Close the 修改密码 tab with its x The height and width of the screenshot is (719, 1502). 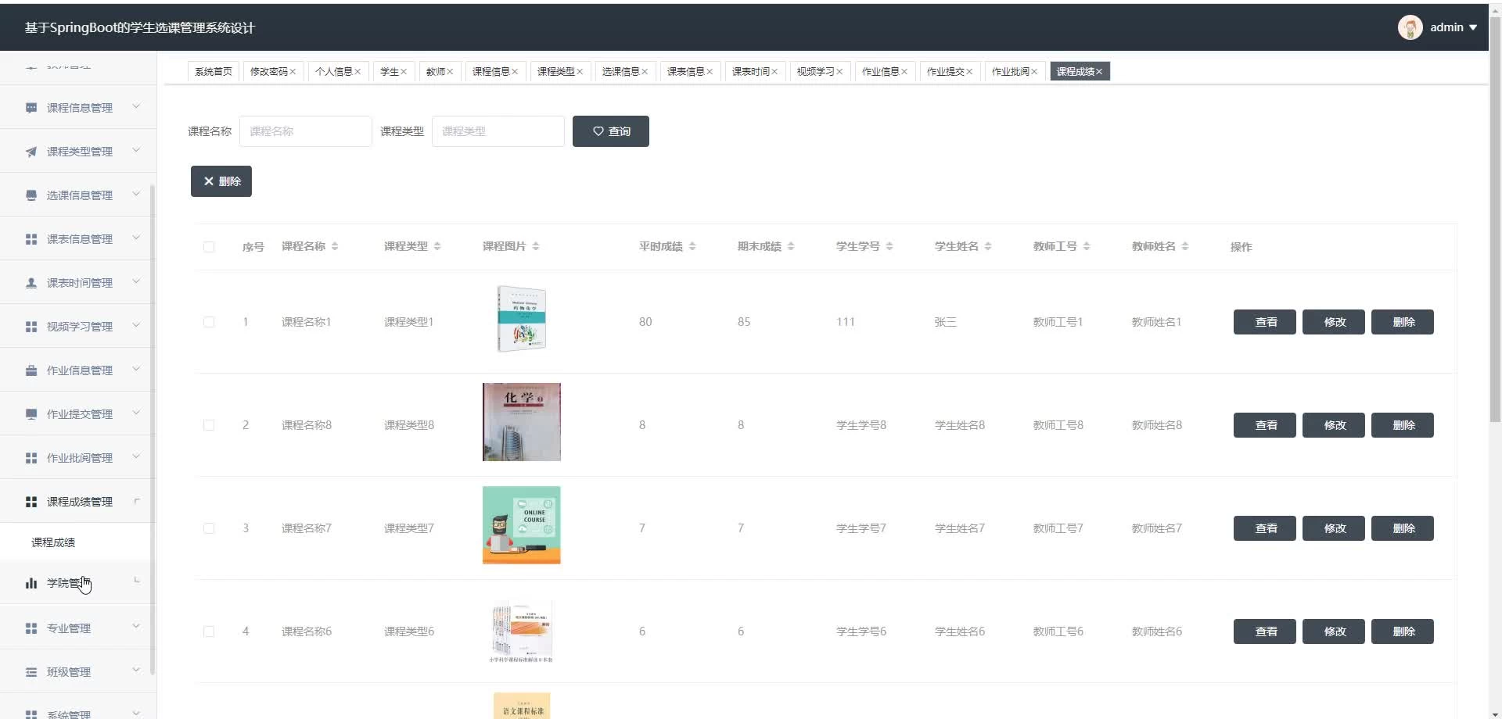(x=293, y=72)
